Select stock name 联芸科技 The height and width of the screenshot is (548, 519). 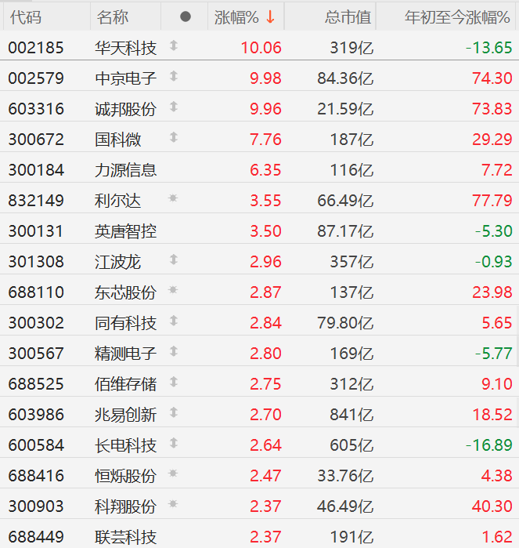(126, 537)
